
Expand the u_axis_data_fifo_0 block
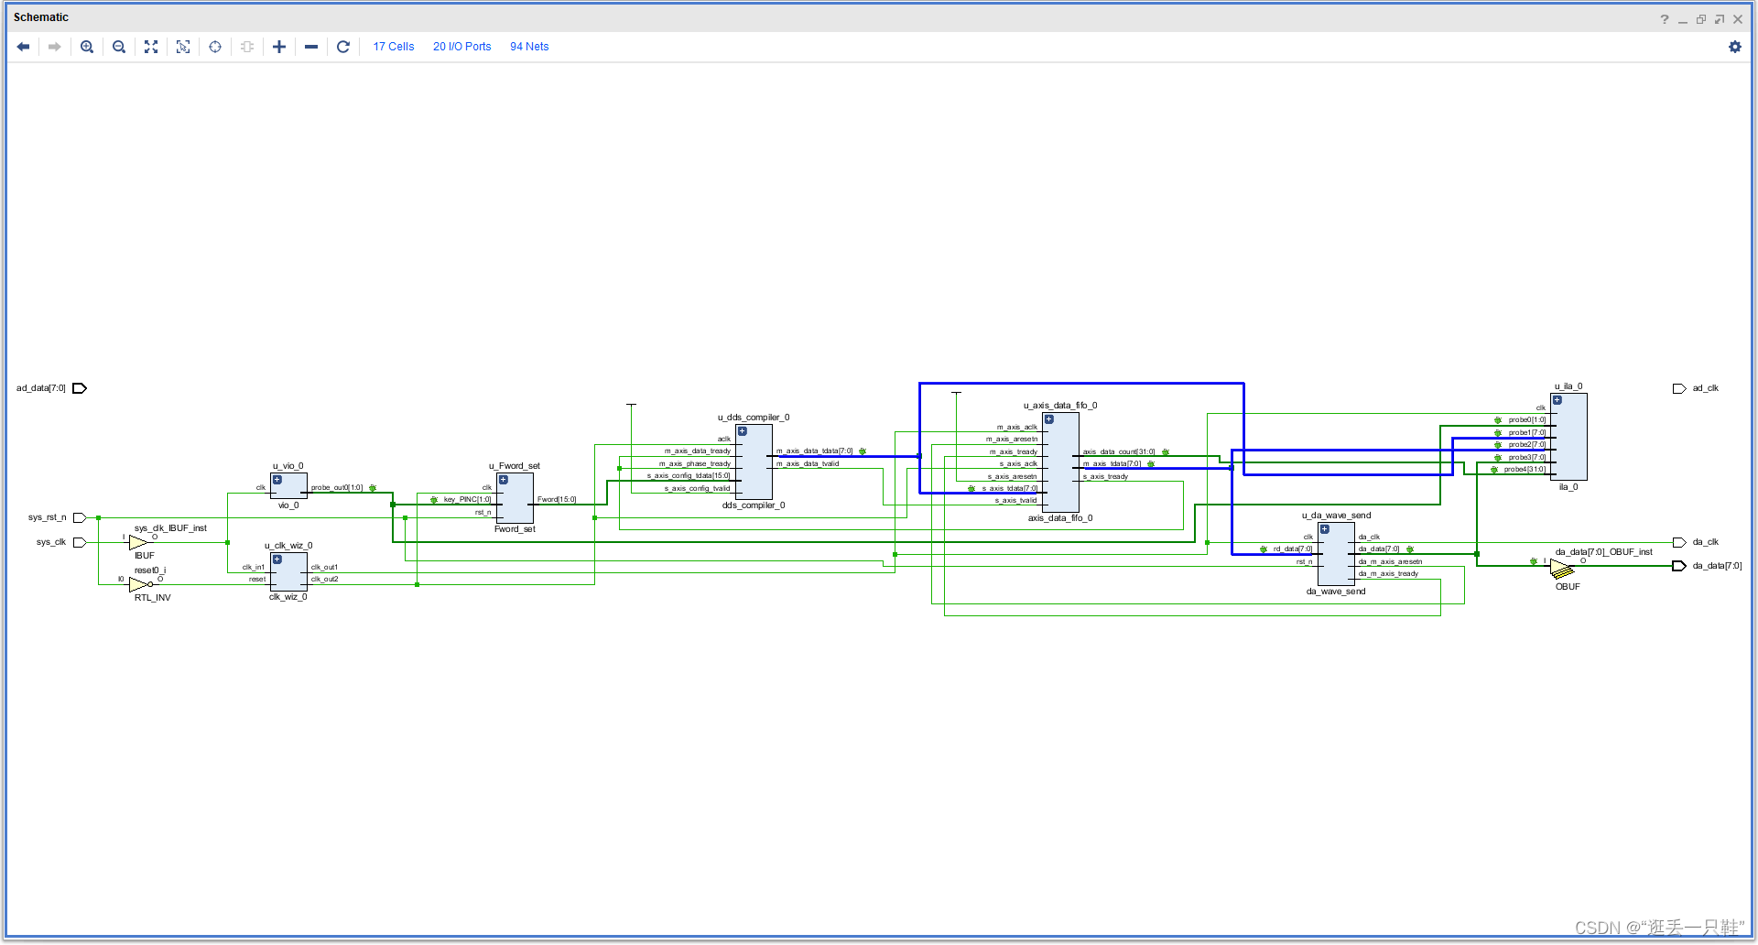coord(1049,418)
